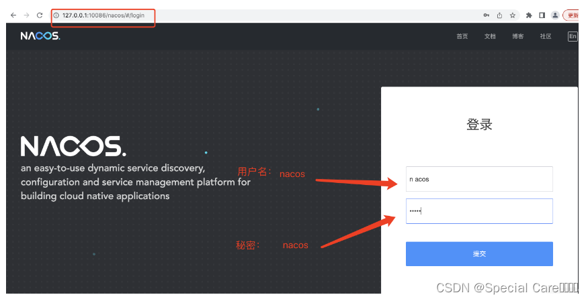Open the 文档 documentation menu item
Viewport: 588px width, 301px height.
click(x=490, y=36)
